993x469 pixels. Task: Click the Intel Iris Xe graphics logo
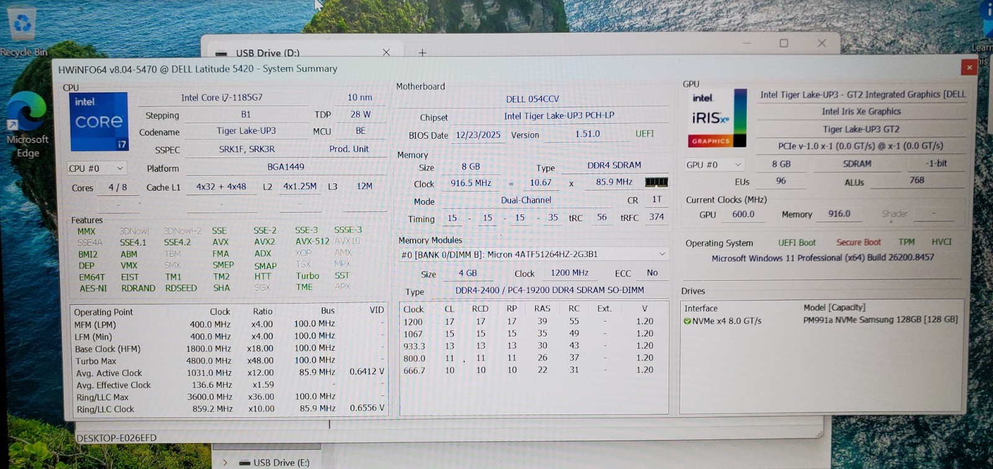(717, 118)
